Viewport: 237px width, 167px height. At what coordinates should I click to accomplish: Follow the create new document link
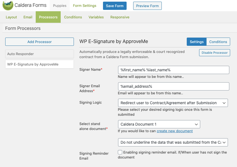(175, 131)
